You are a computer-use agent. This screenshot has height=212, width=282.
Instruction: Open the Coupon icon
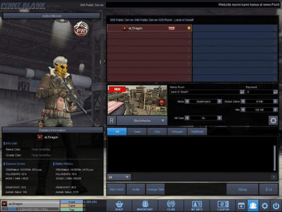pyautogui.click(x=223, y=205)
